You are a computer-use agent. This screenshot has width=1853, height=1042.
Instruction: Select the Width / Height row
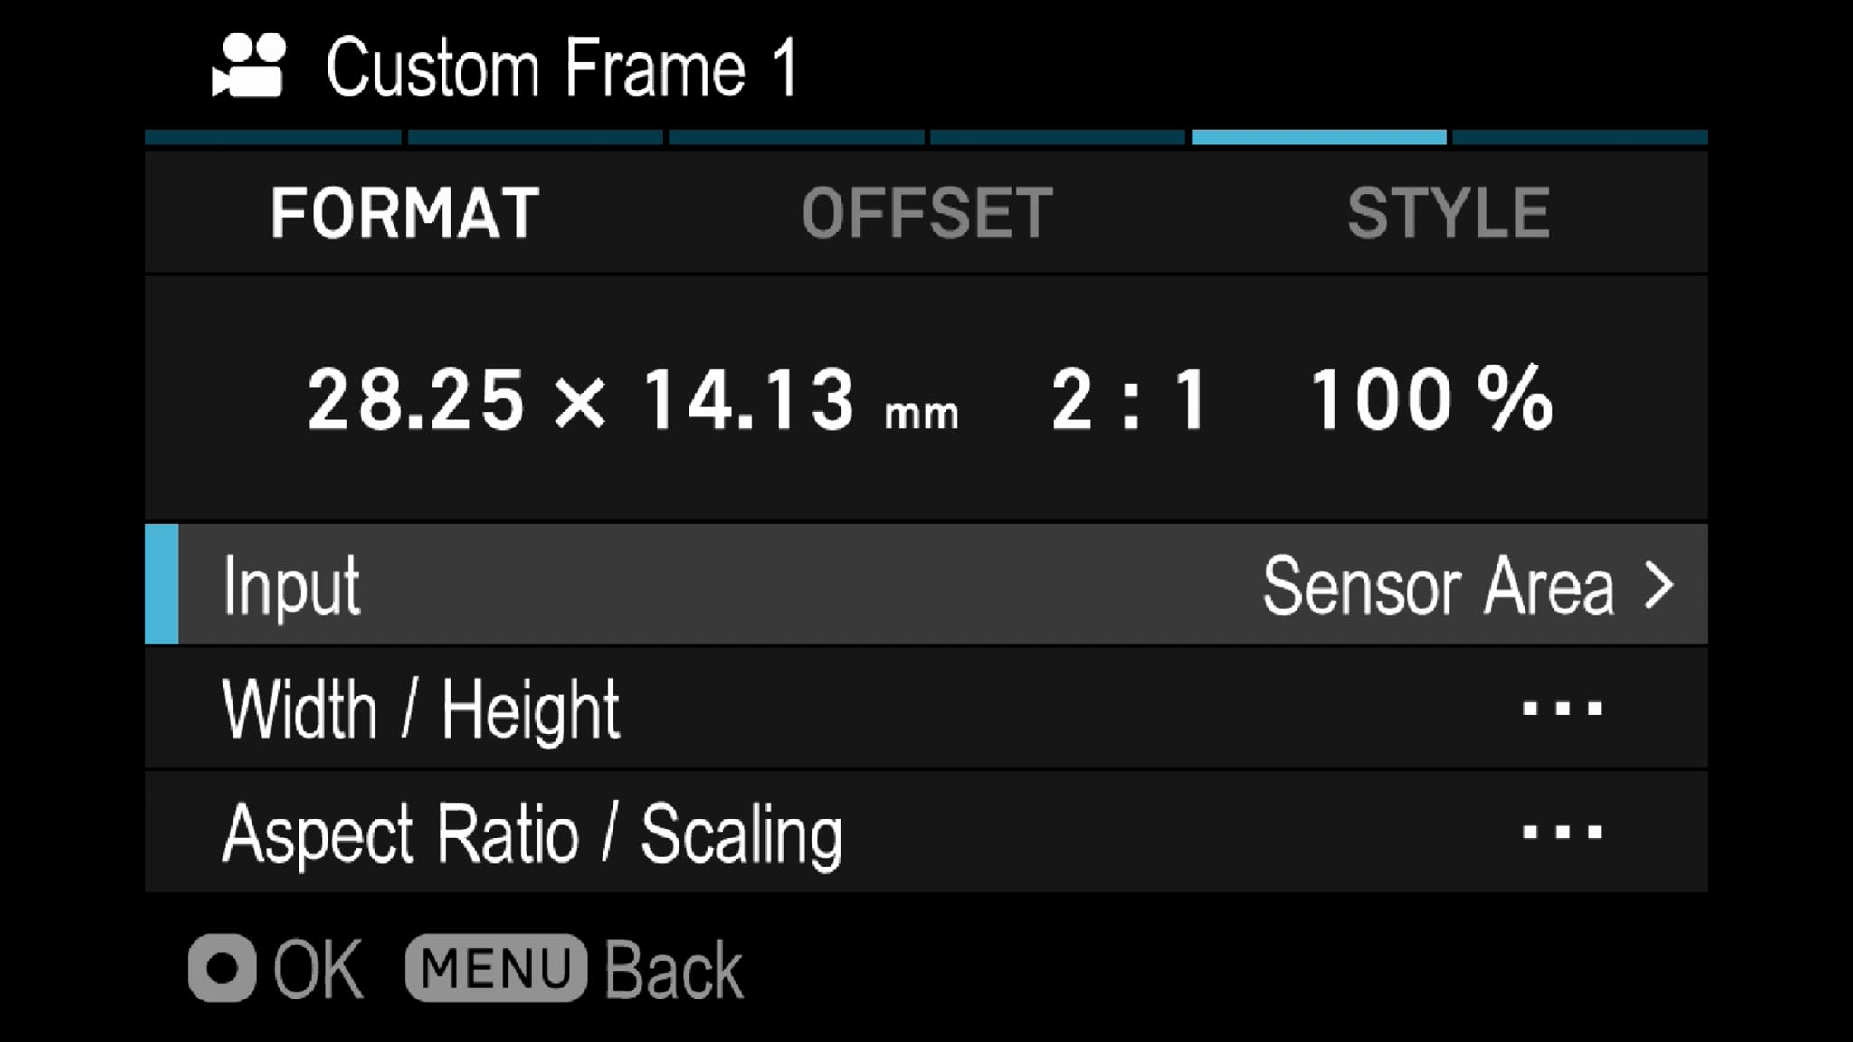click(x=926, y=707)
